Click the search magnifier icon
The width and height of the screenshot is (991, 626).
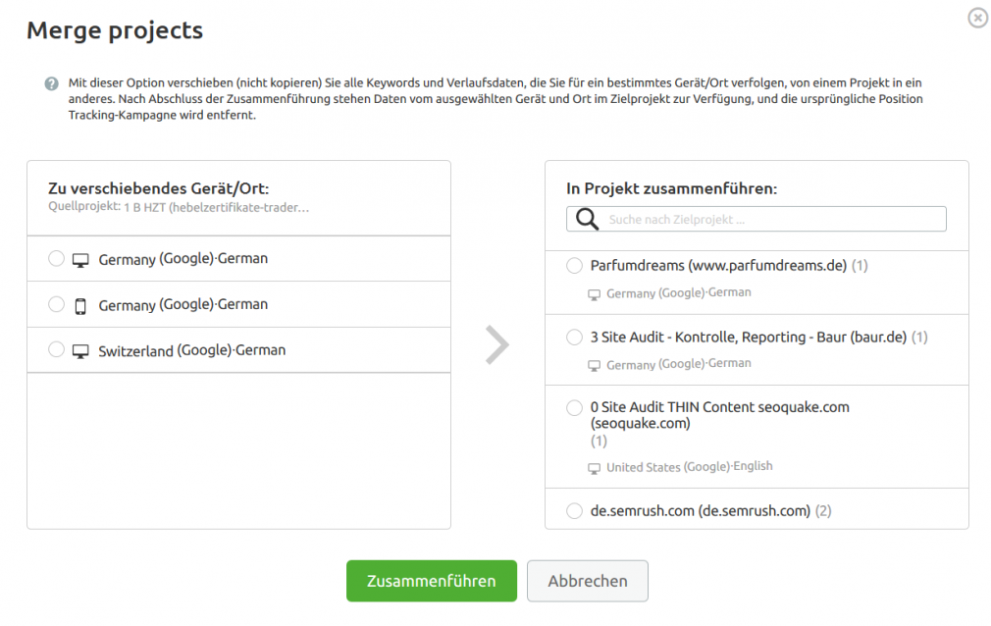click(587, 220)
